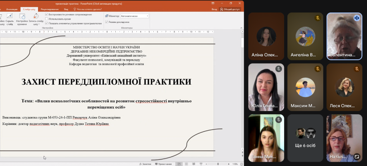Switch to the Animations tab
The height and width of the screenshot is (166, 367).
pyautogui.click(x=11, y=9)
